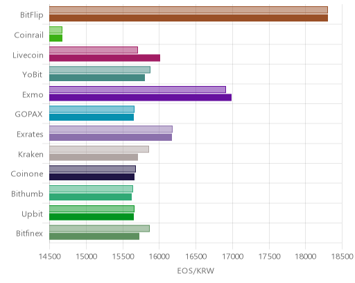Click the 18000 x-axis tick label

[305, 257]
